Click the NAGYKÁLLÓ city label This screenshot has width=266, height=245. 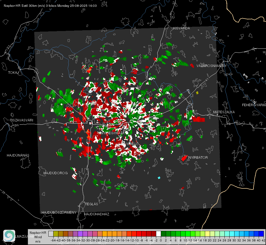tap(129, 144)
